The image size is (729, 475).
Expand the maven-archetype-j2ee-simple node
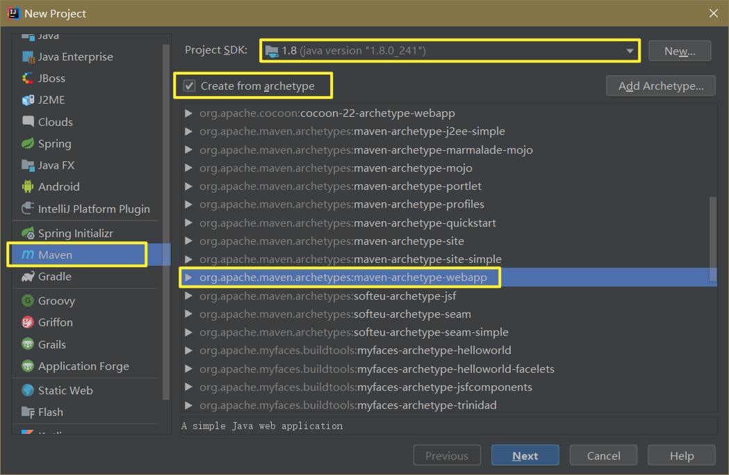[188, 131]
